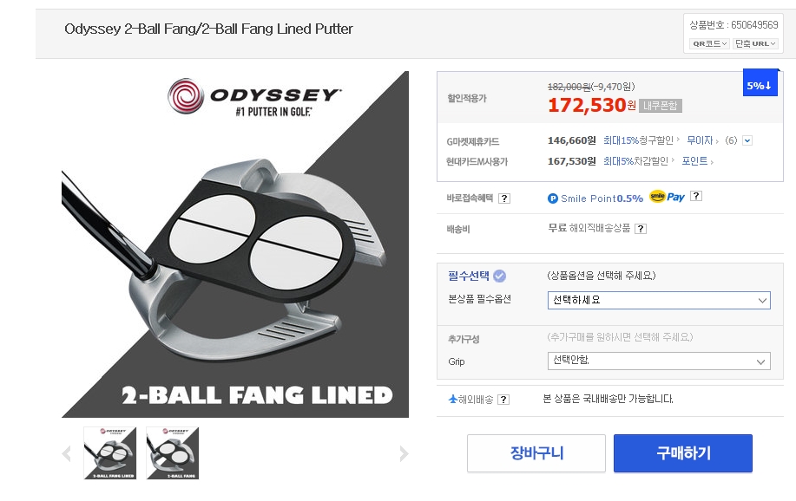Click the 내쿠폰함 coupon button
The image size is (796, 501).
click(660, 107)
